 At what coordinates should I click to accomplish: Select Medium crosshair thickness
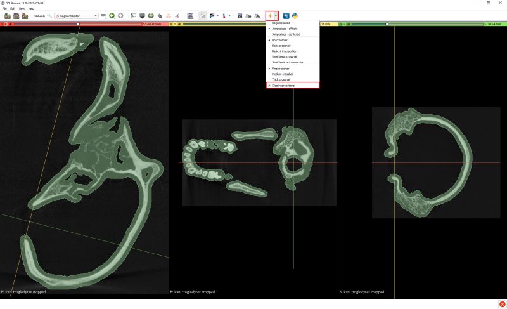[x=293, y=74]
